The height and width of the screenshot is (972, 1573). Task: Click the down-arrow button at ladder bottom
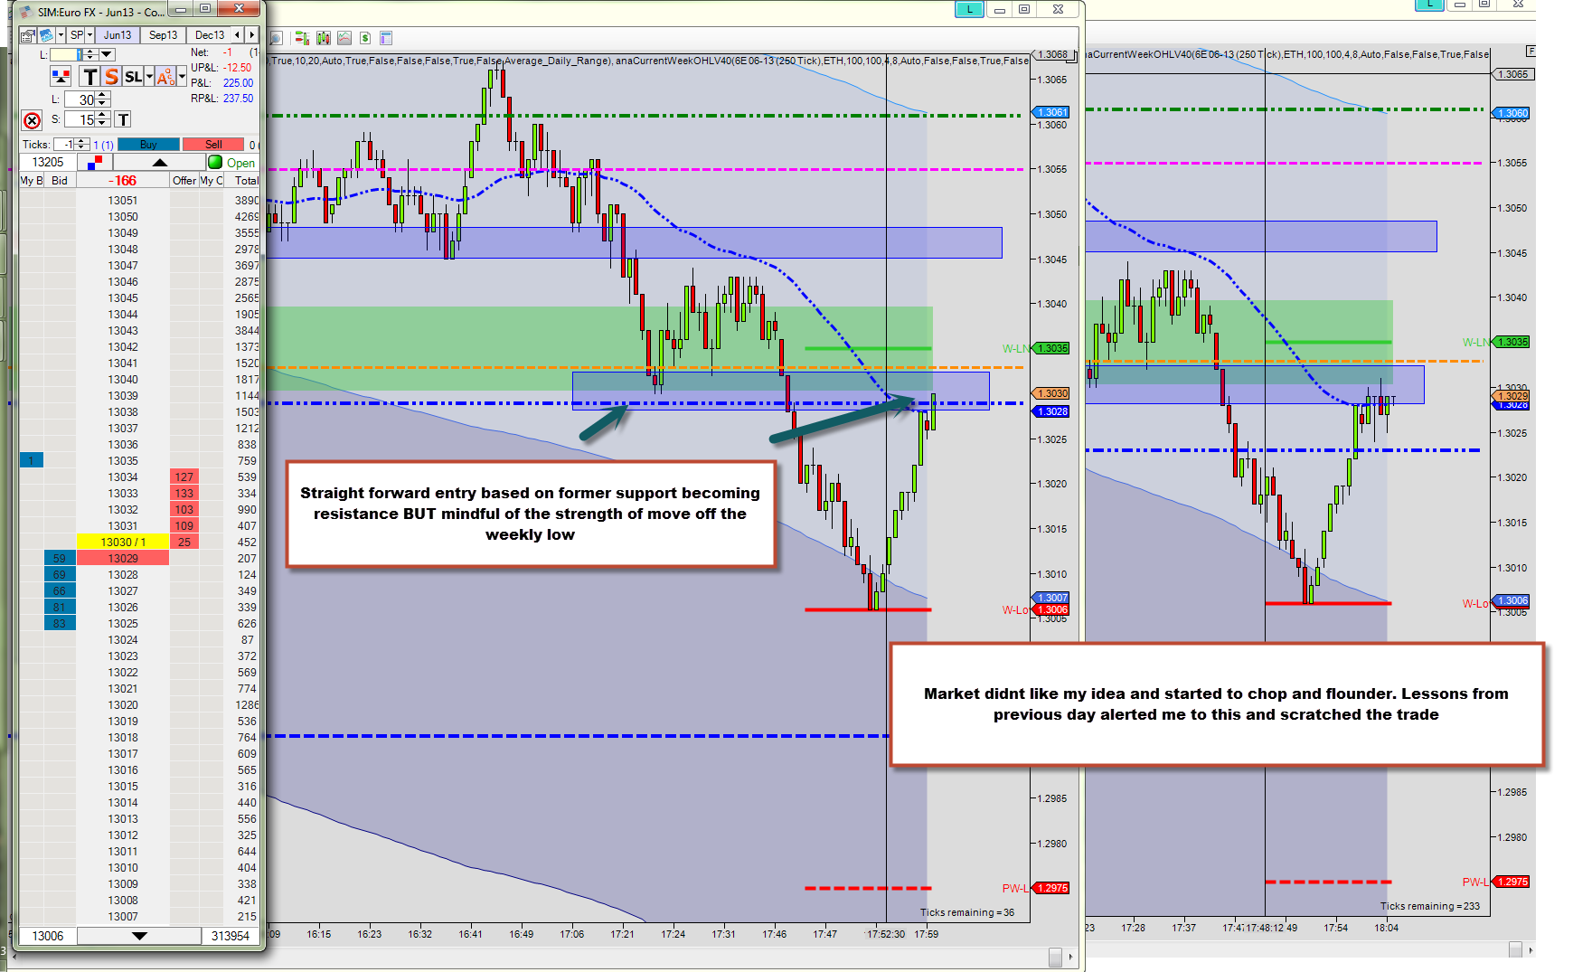tap(139, 936)
